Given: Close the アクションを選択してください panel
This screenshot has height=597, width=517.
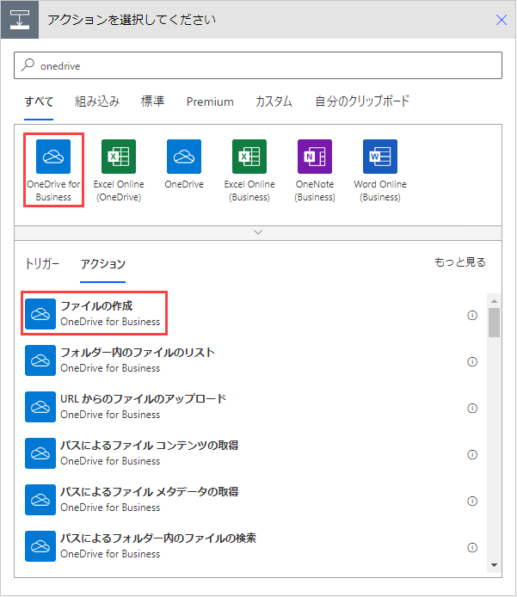Looking at the screenshot, I should click(x=502, y=20).
